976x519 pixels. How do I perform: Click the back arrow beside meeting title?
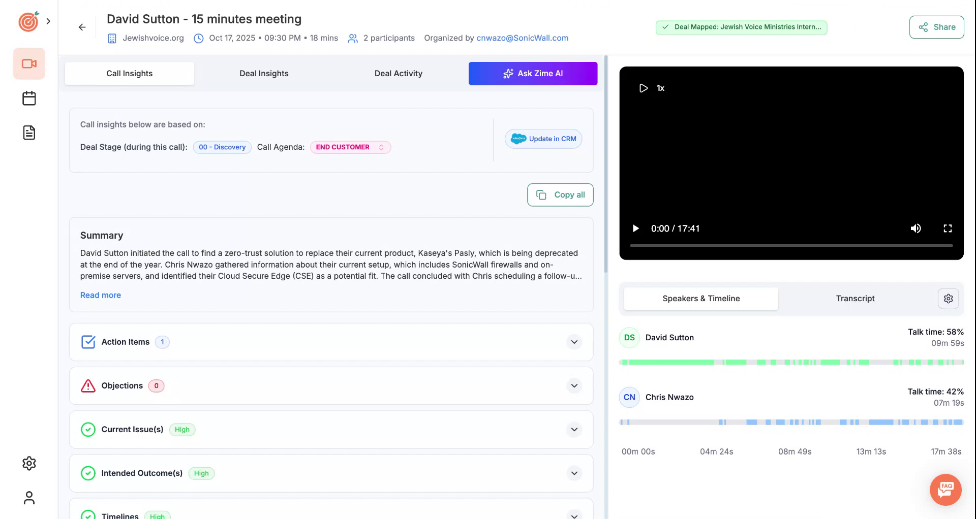82,27
